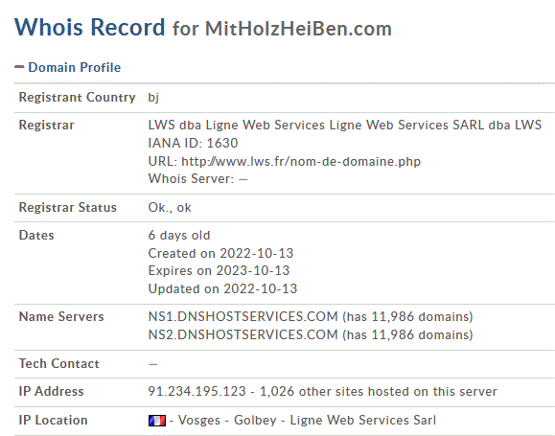Select the registrant country value bj

pos(153,98)
